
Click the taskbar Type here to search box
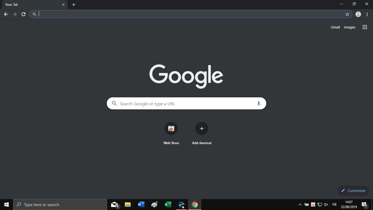point(60,205)
